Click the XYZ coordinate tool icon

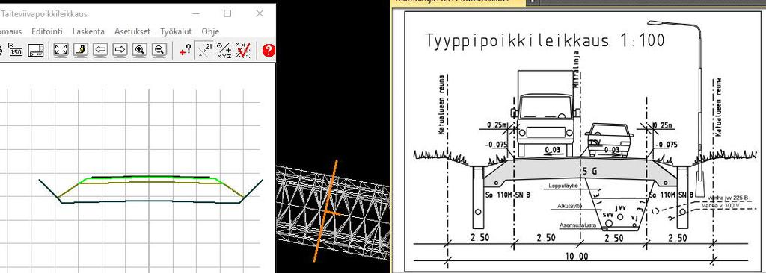tap(224, 50)
